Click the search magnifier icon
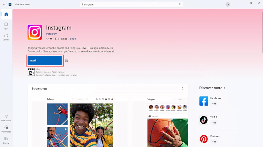The width and height of the screenshot is (263, 147). coord(180,4)
